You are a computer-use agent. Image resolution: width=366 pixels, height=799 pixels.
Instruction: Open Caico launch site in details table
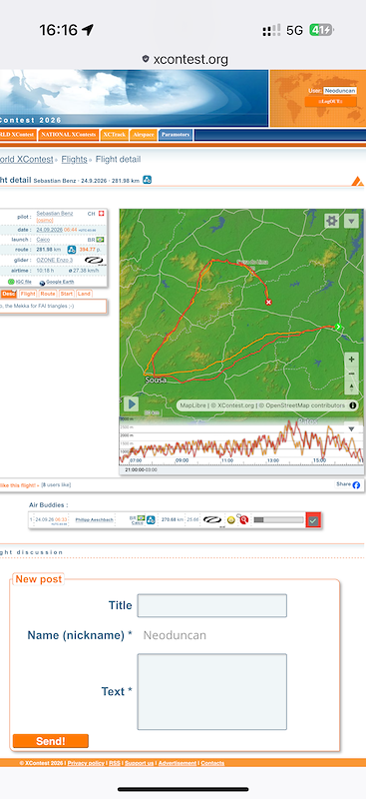tap(43, 240)
